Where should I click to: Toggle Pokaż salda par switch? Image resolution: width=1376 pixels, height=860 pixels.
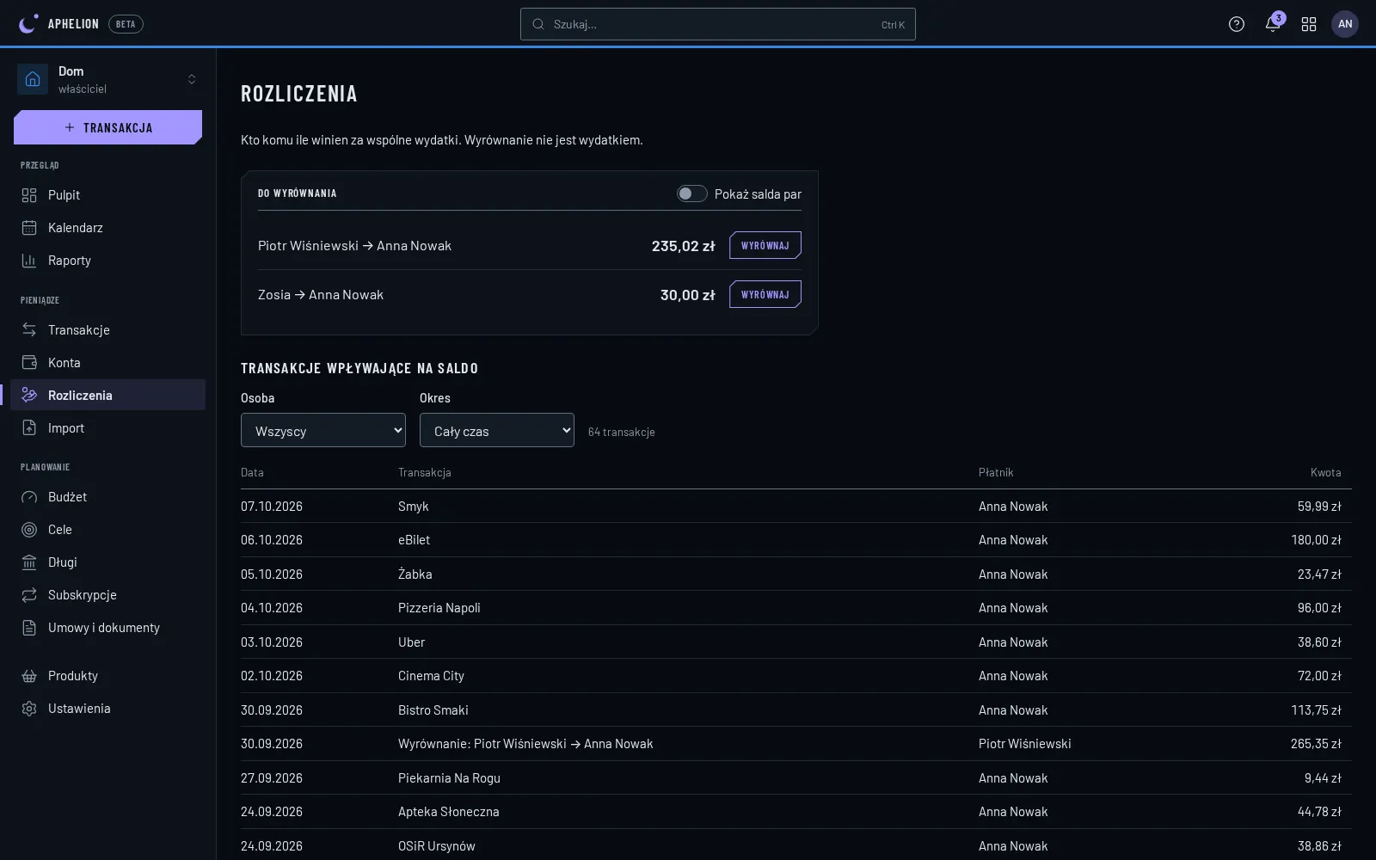pos(692,193)
